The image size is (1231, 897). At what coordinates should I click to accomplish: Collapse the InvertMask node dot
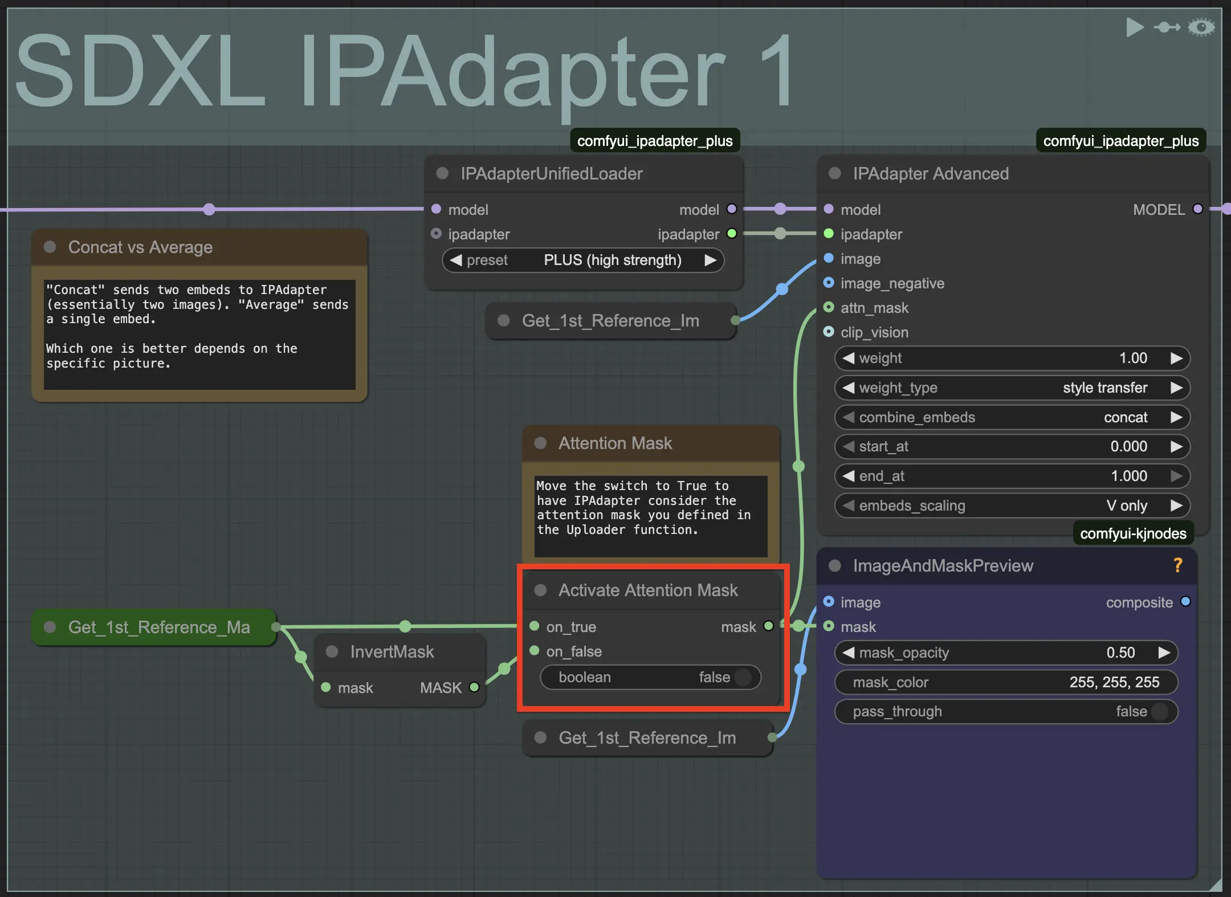332,651
